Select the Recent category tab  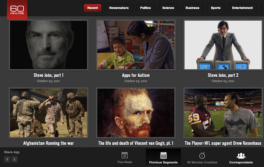pos(92,8)
